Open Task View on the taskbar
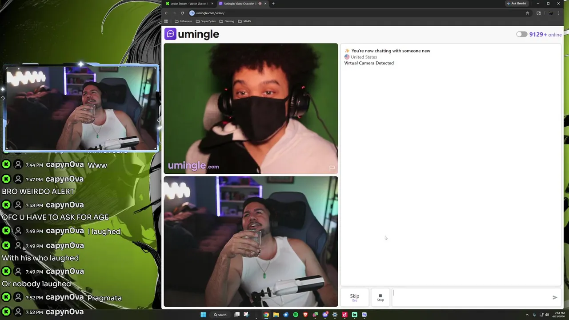This screenshot has width=569, height=320. (237, 315)
